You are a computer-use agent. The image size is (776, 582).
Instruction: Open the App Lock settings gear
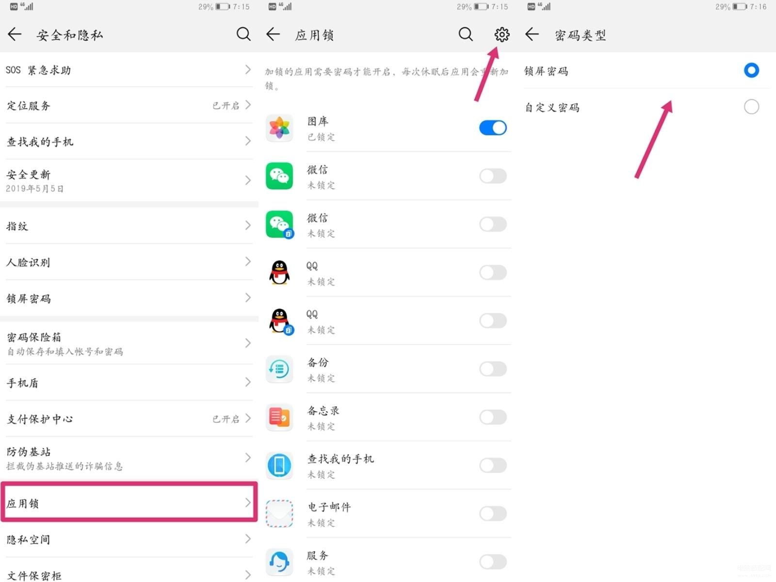(502, 34)
